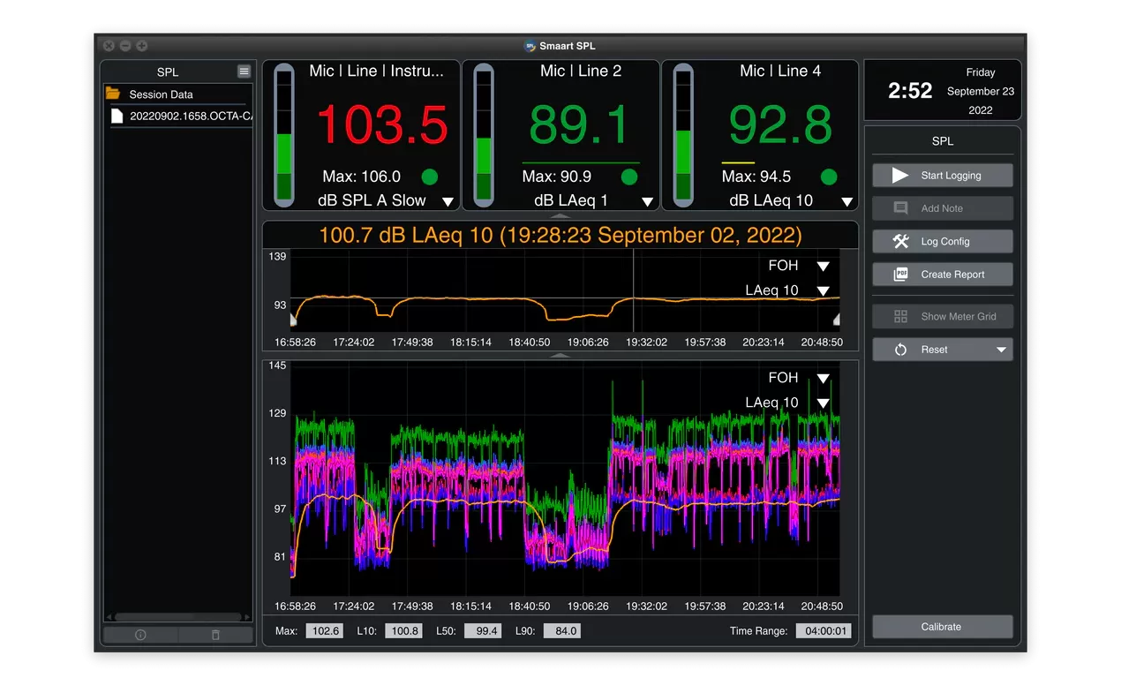Click the Start Logging button
This screenshot has height=693, width=1121.
pyautogui.click(x=942, y=175)
